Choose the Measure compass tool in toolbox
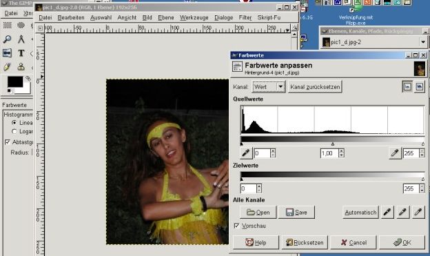Image resolution: width=430 pixels, height=256 pixels. 21,39
